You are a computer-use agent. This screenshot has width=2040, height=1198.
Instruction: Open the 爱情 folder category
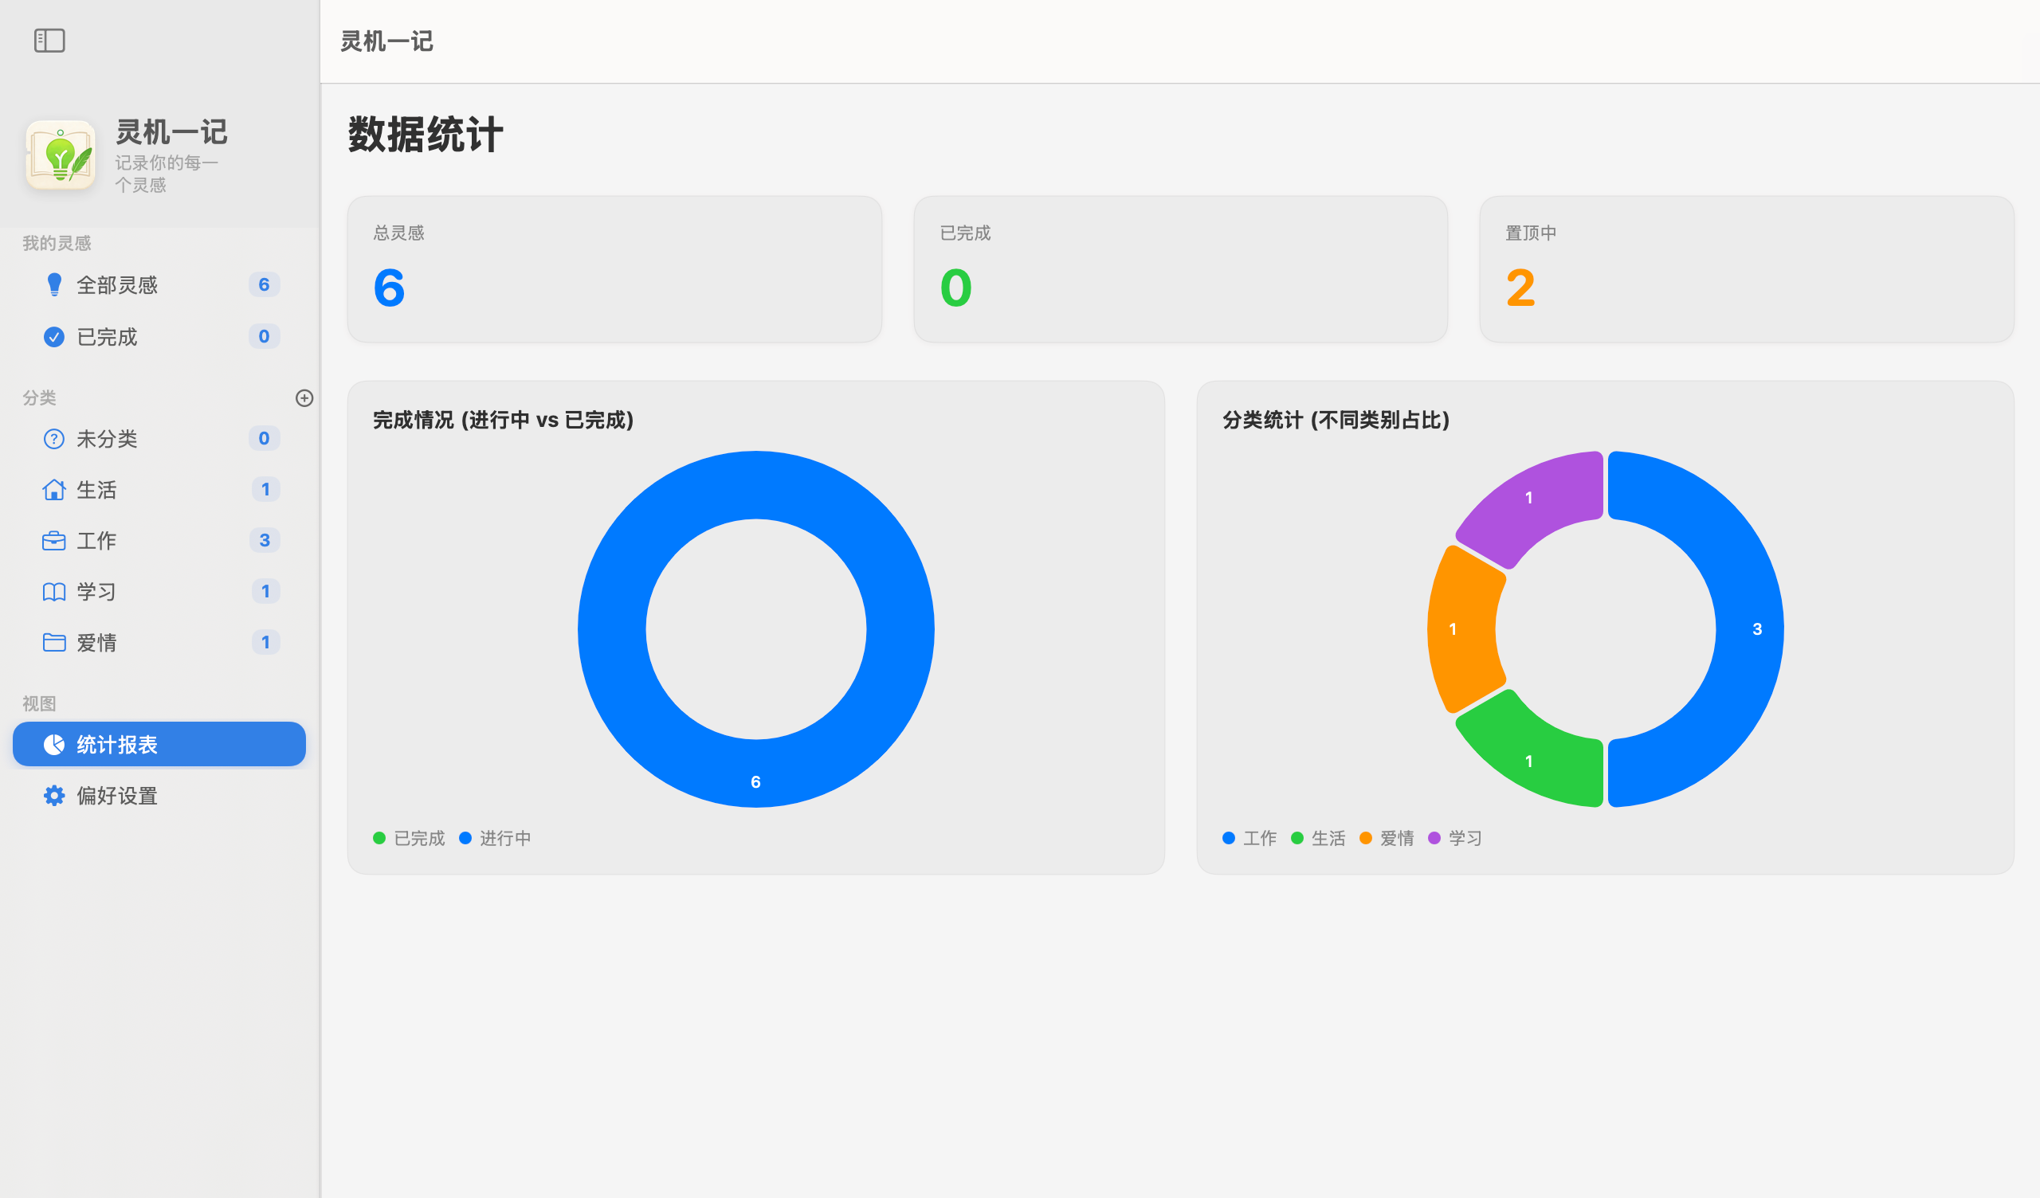click(x=96, y=643)
